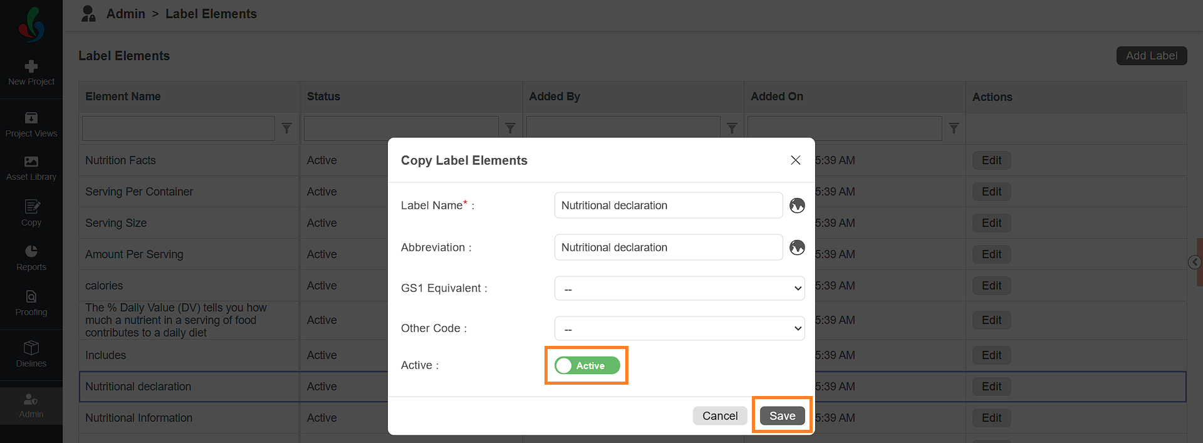Edit the Nutritional Information row
Screen dimensions: 1203x443
[991, 418]
